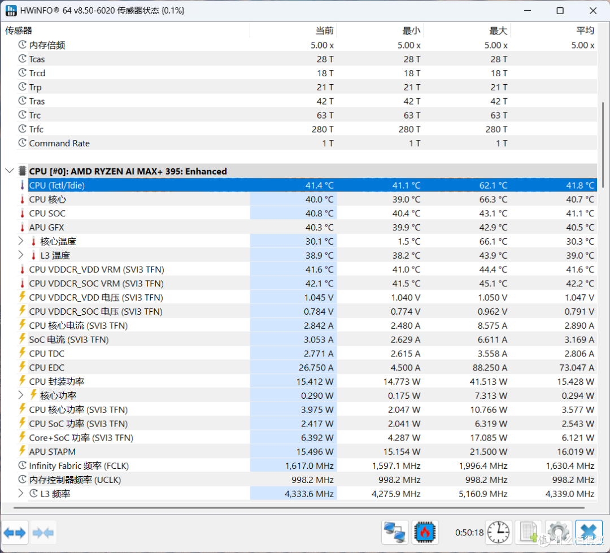The image size is (610, 553).
Task: Expand the 核心功率 row
Action: click(x=21, y=395)
